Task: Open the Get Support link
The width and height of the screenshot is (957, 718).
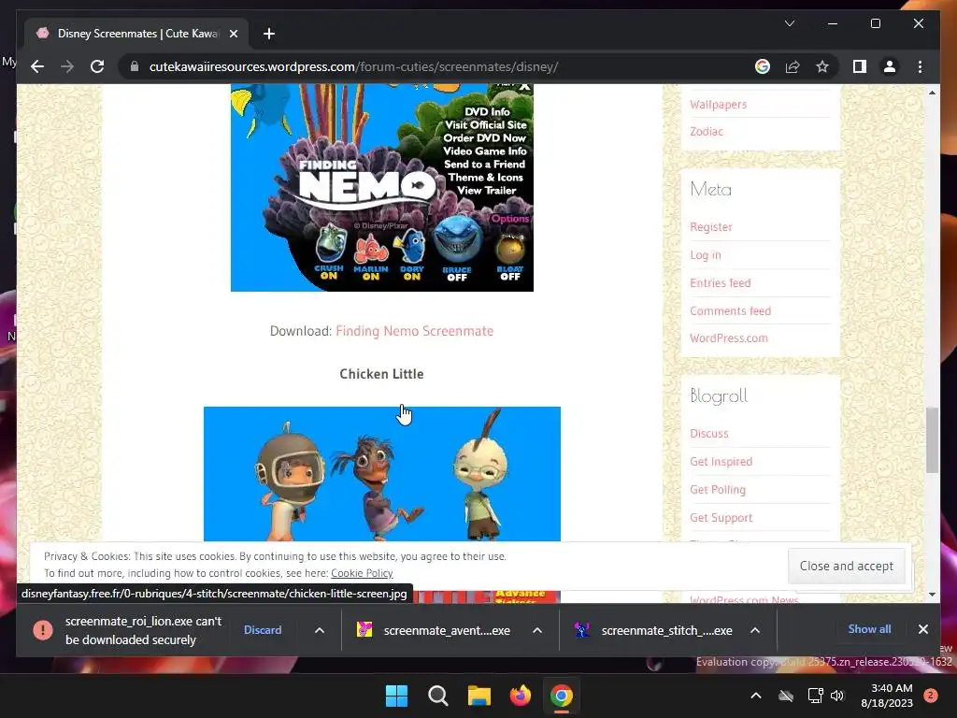Action: (721, 518)
